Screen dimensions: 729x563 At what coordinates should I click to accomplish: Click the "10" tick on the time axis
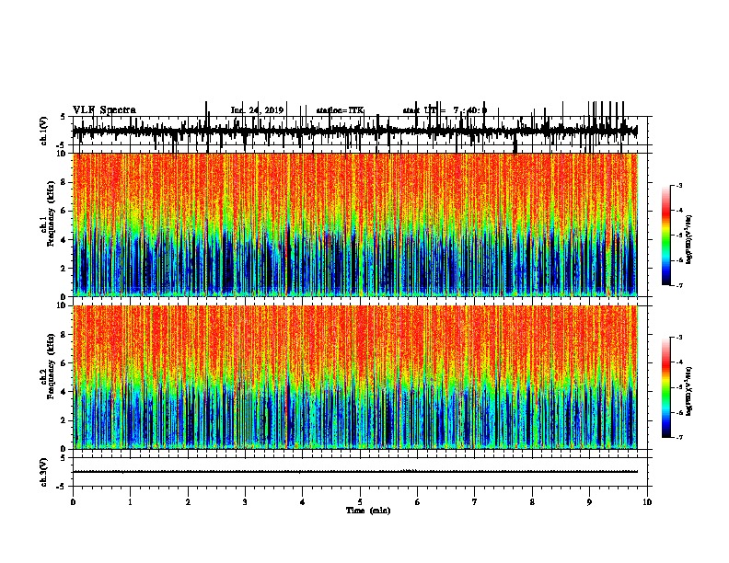click(647, 502)
